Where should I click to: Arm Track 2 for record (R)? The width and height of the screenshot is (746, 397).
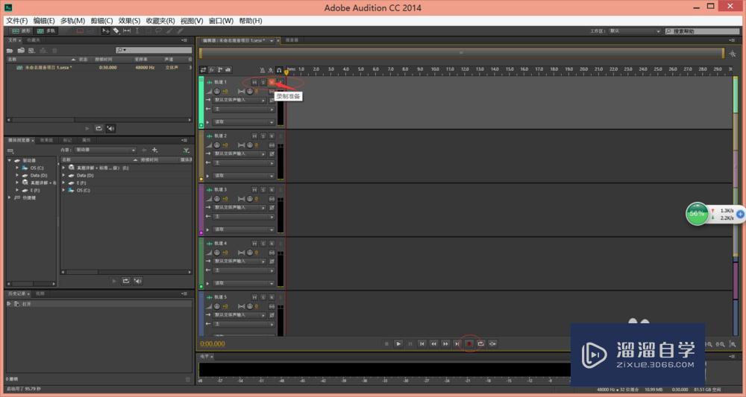pyautogui.click(x=272, y=136)
